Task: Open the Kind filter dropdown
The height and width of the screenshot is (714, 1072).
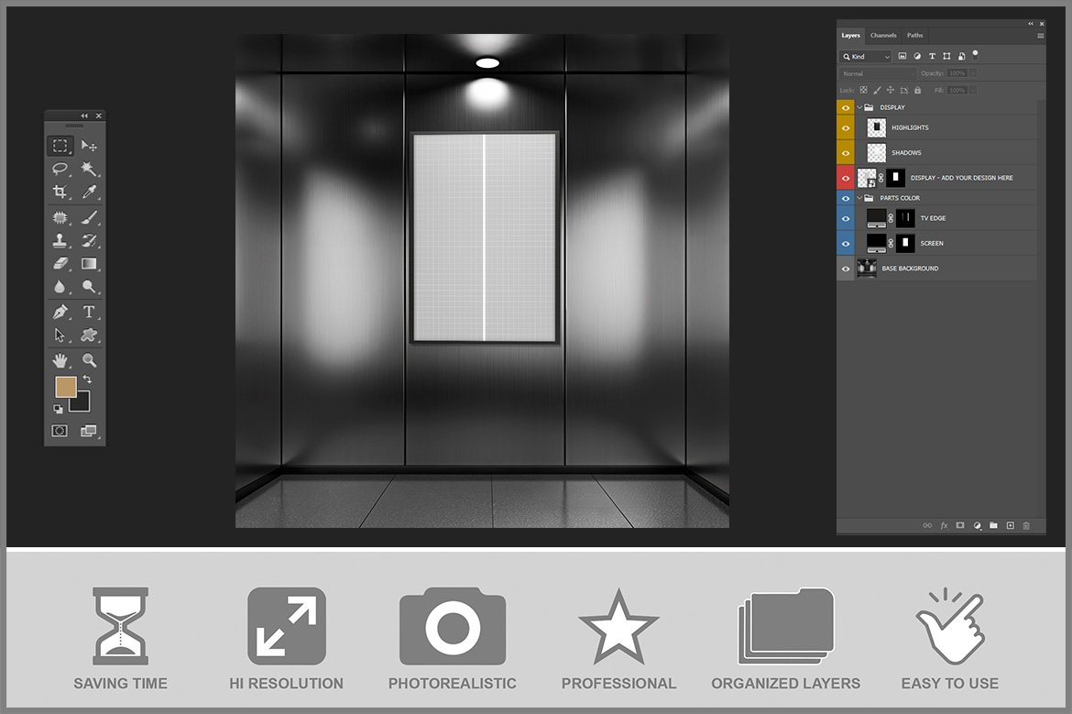Action: tap(866, 57)
